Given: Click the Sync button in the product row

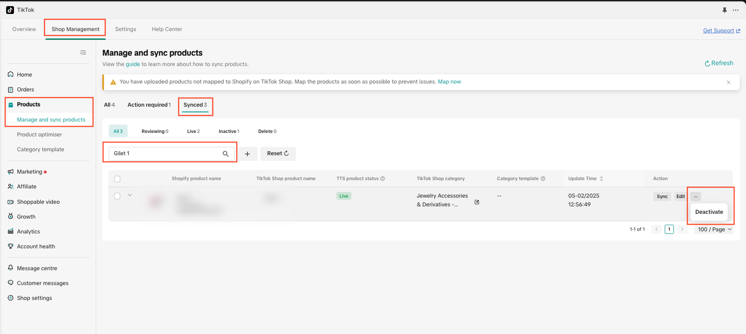Looking at the screenshot, I should [662, 197].
